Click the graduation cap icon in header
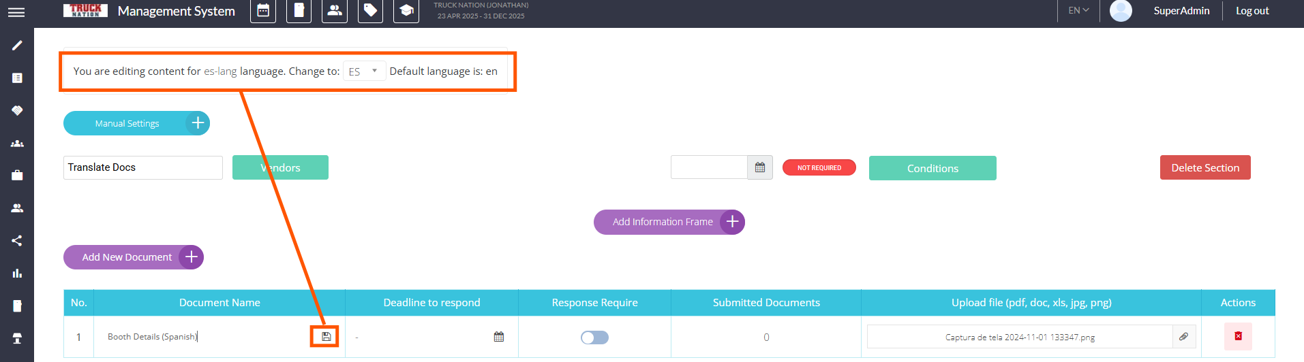1304x362 pixels. click(x=406, y=11)
